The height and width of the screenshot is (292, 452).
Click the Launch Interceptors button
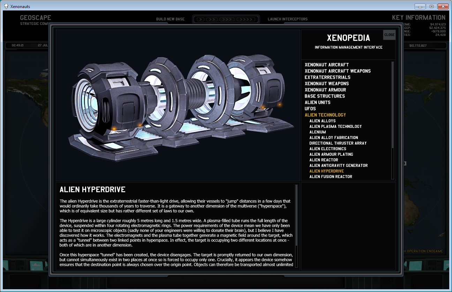(x=288, y=19)
